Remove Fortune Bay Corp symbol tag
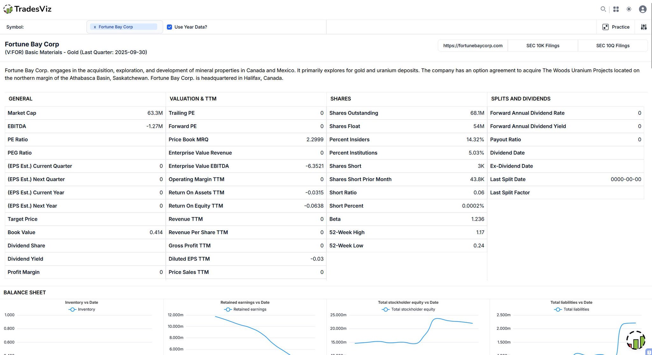Screen dimensions: 652x355 click(95, 27)
